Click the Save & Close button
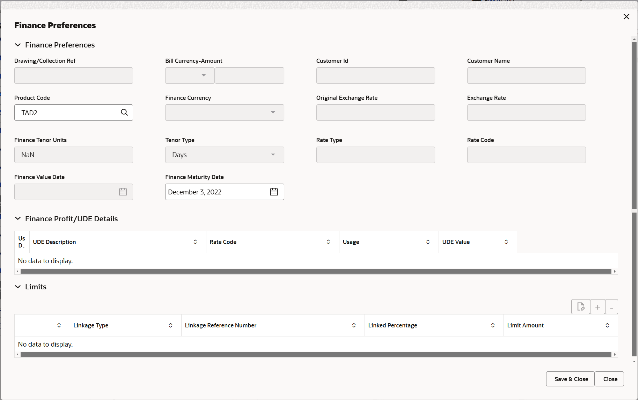This screenshot has height=400, width=639. (570, 379)
